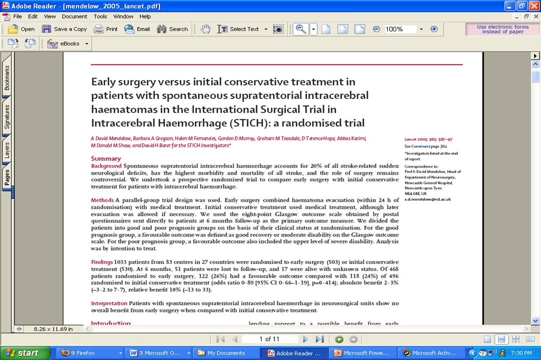This screenshot has height=360, width=541.
Task: Open the Edit menu
Action: point(33,16)
